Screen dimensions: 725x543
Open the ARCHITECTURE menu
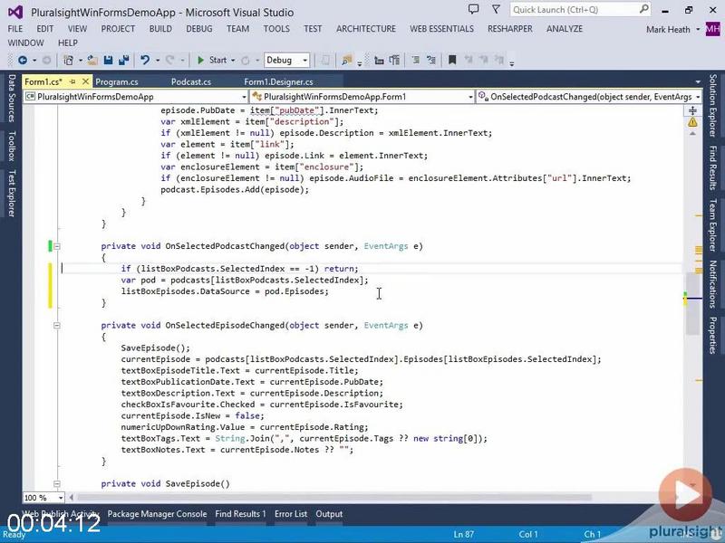(x=366, y=29)
